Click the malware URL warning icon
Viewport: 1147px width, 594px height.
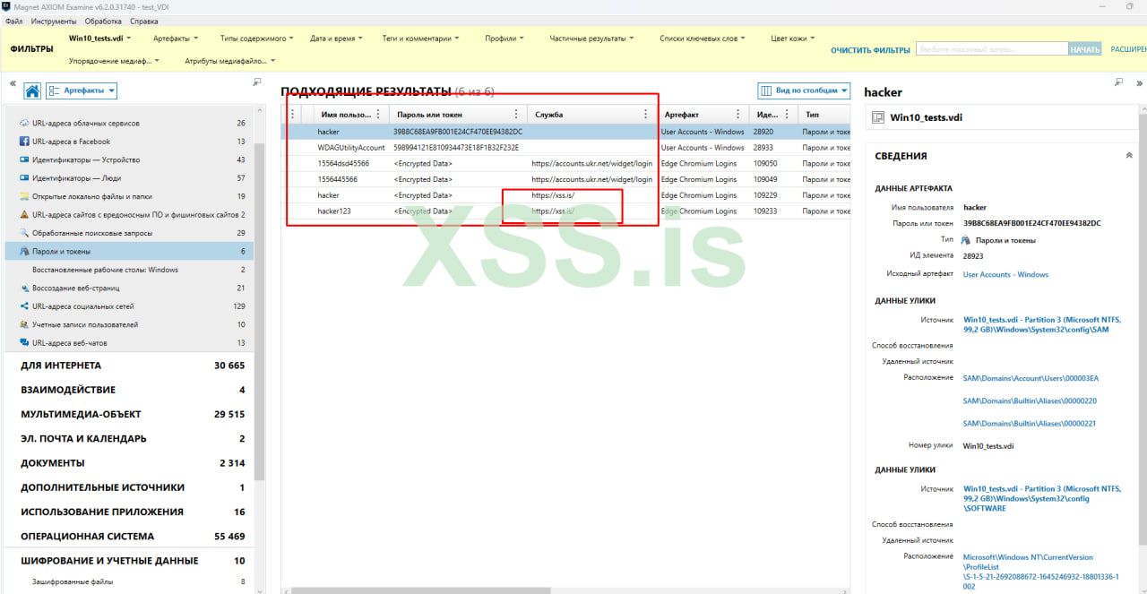coord(24,215)
